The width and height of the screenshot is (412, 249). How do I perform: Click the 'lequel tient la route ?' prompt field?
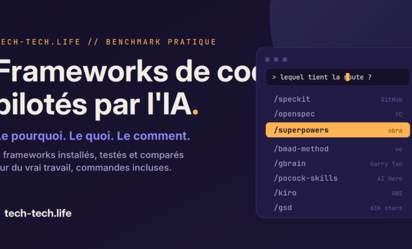[337, 77]
